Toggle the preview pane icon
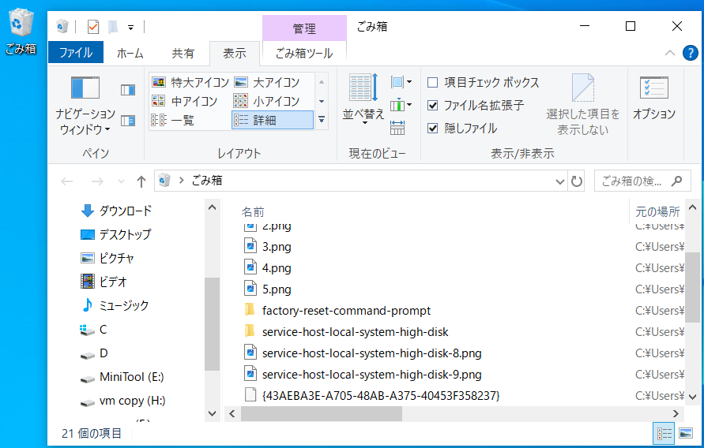704x448 pixels. (x=128, y=90)
